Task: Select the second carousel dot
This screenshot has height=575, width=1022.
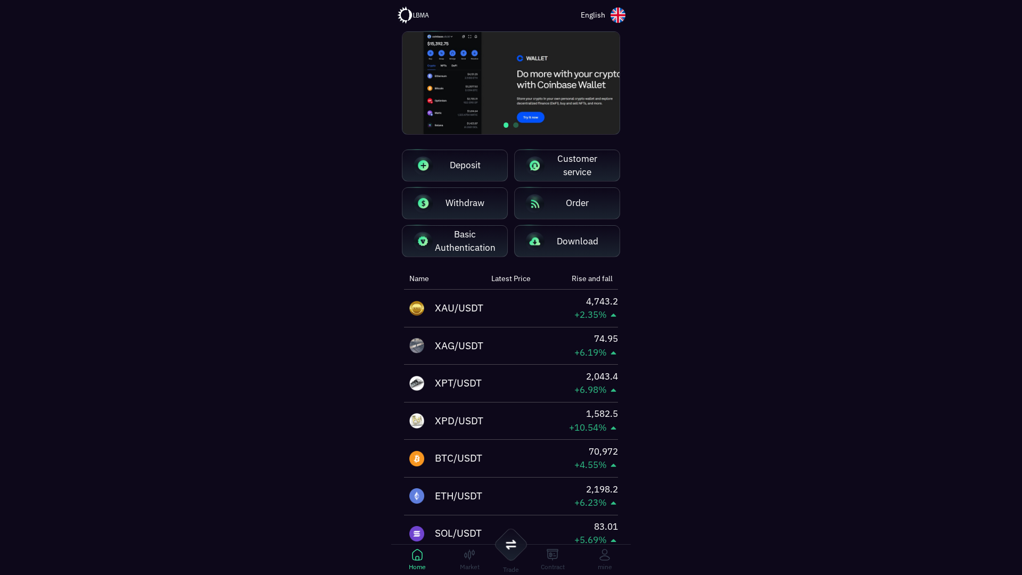Action: point(516,125)
